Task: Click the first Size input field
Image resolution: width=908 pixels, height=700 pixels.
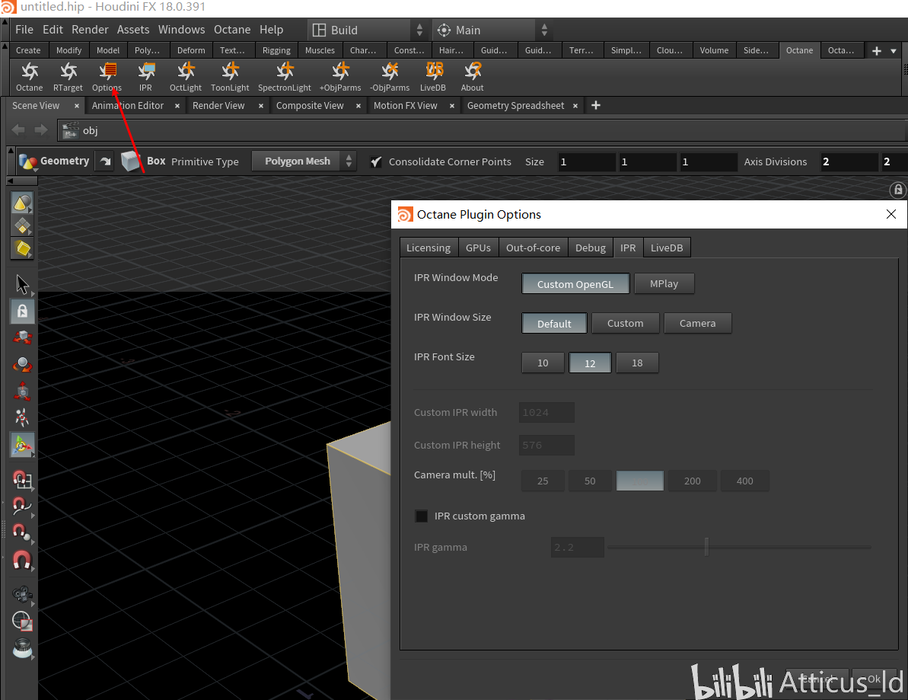Action: [x=586, y=161]
